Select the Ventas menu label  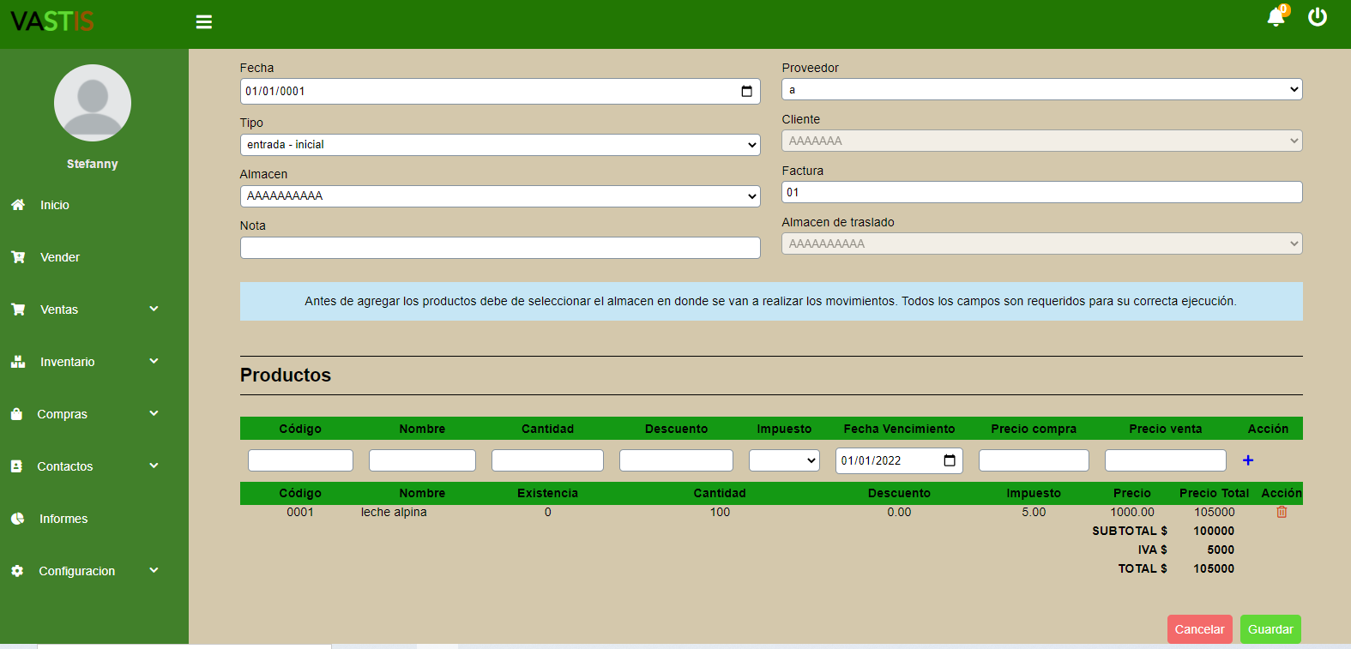(x=59, y=309)
